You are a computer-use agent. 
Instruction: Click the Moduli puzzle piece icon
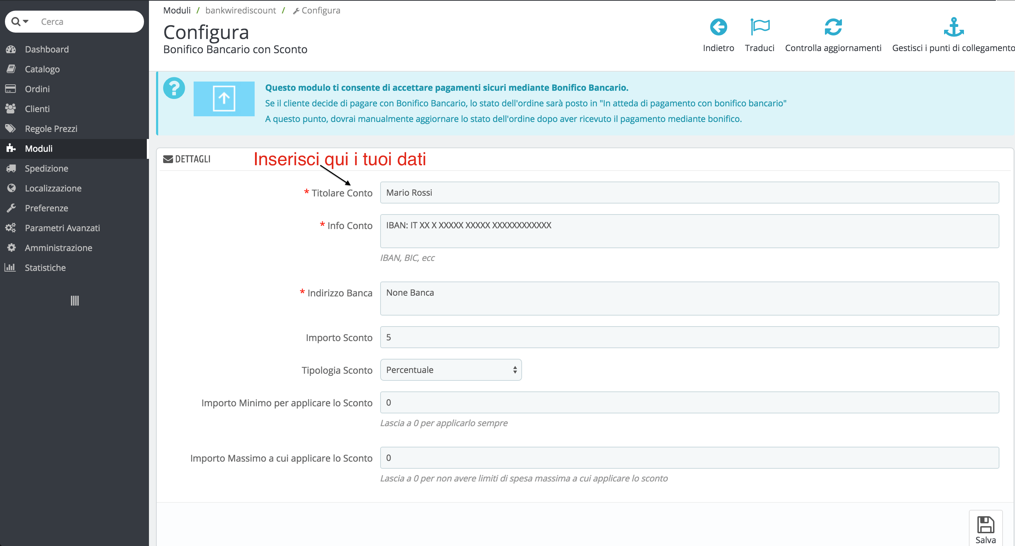[x=11, y=148]
